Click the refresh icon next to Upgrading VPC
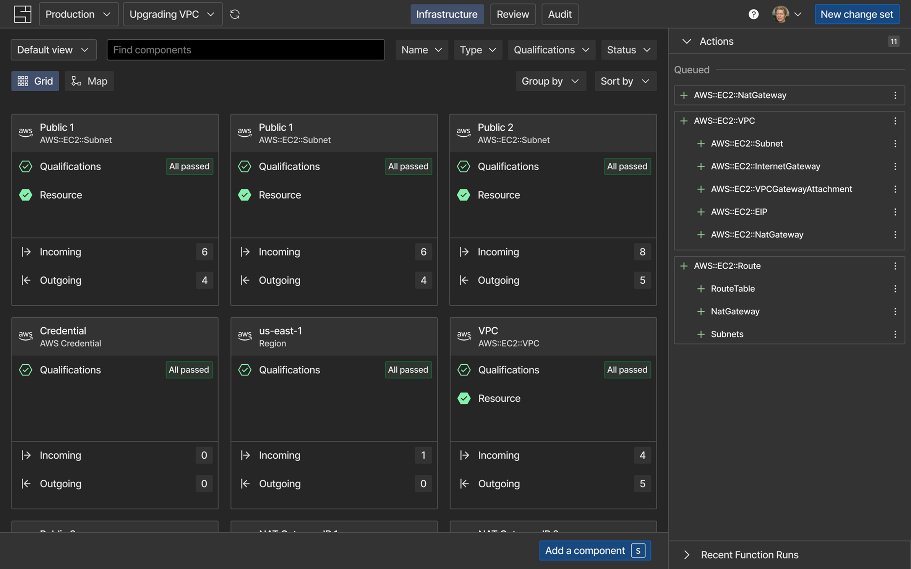Screen dimensions: 911x569 click(x=235, y=14)
